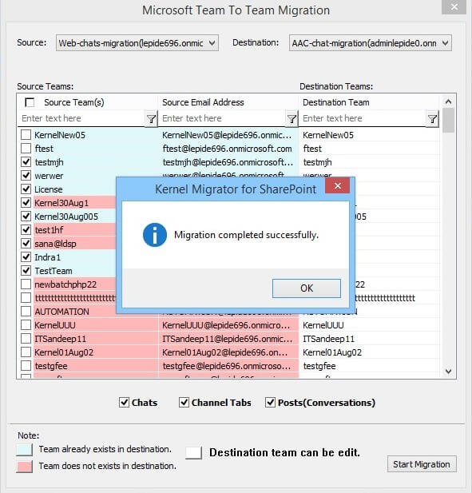
Task: Select the ftest destination team cell
Action: pos(369,149)
